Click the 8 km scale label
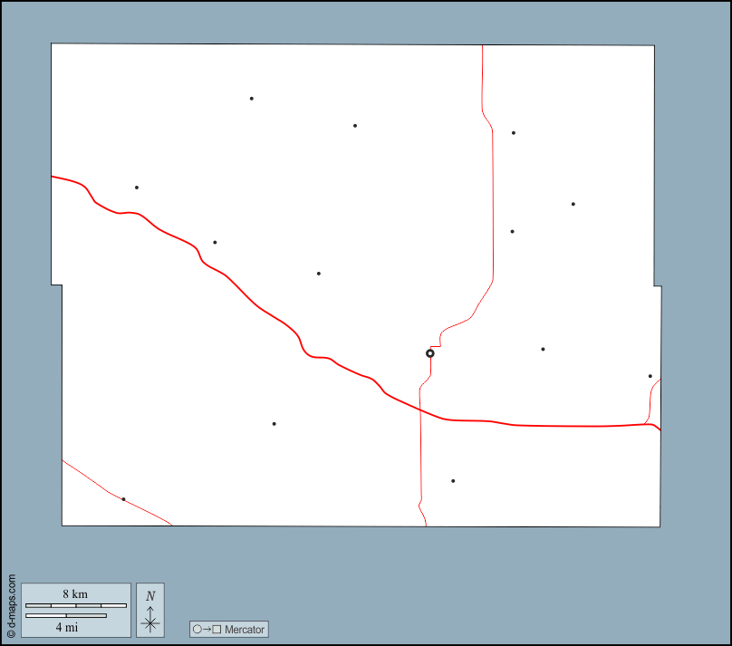732x646 pixels. 75,594
